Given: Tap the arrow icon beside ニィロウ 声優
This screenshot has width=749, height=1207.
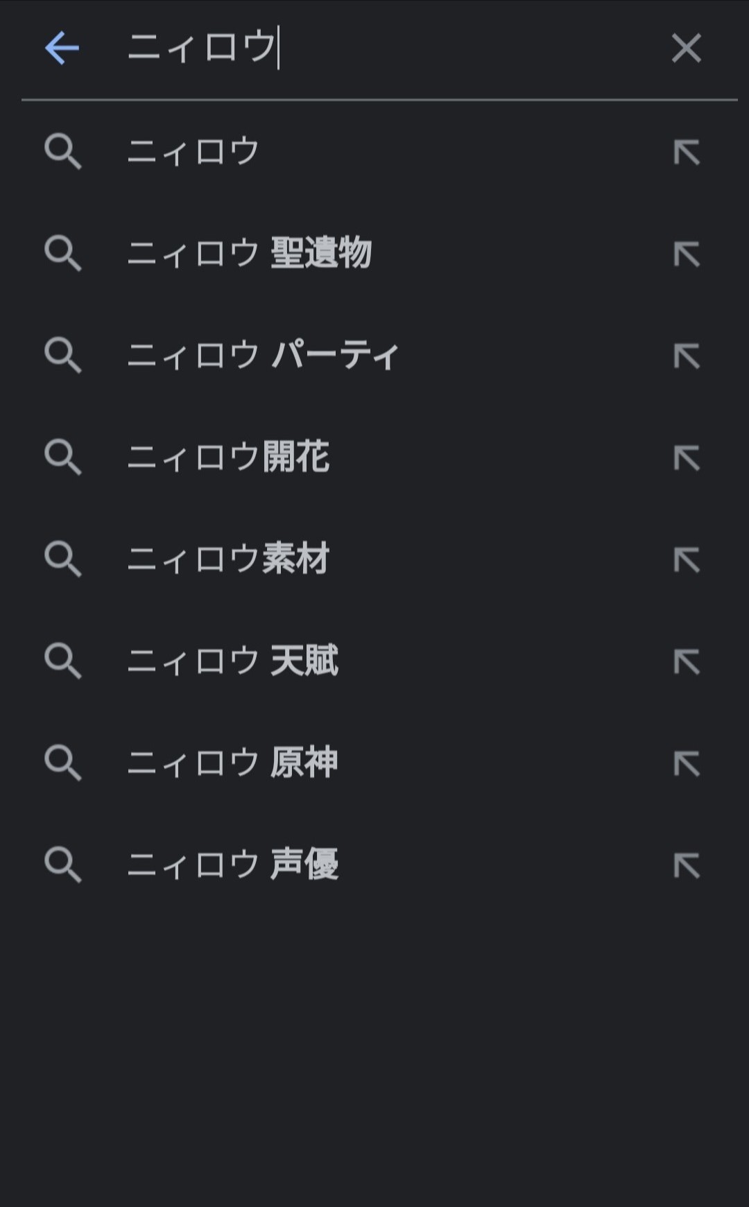Looking at the screenshot, I should [x=687, y=865].
